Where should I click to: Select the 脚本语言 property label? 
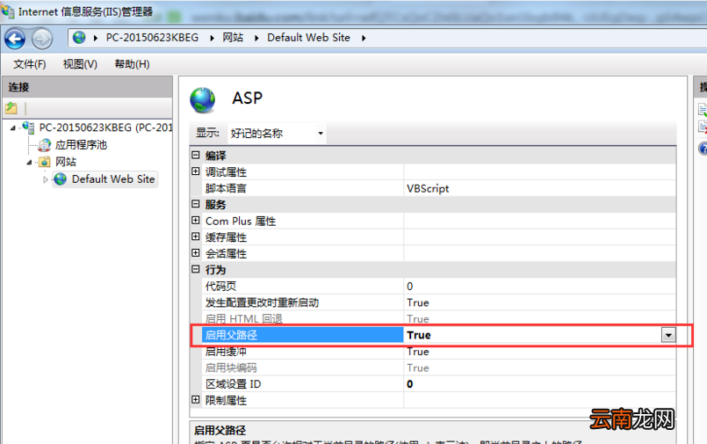click(226, 188)
